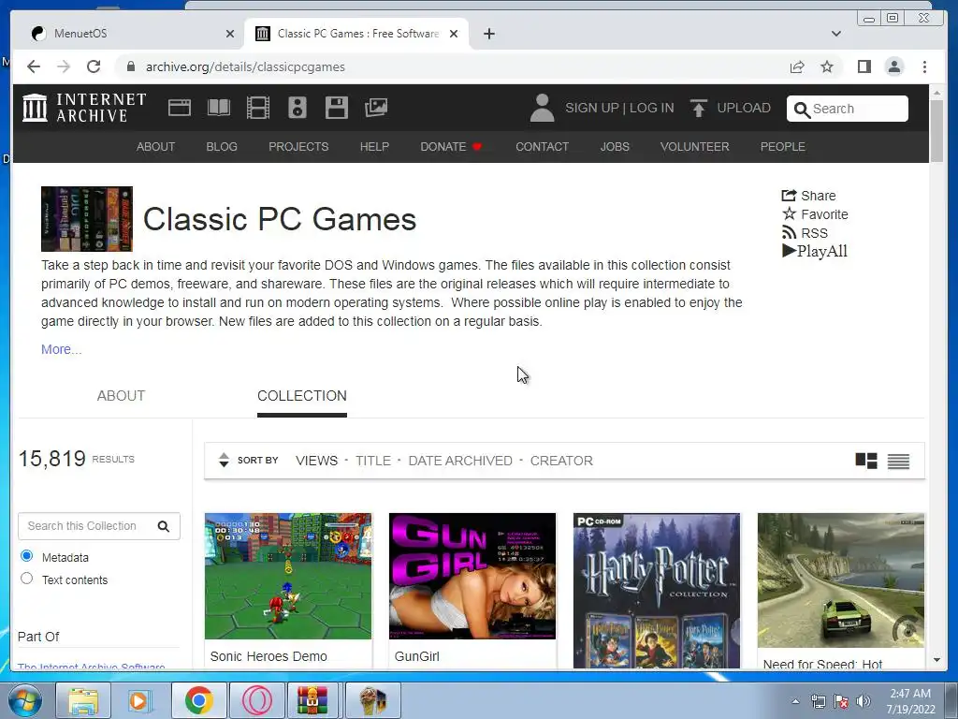Screen dimensions: 958x719
Task: Switch to list view layout icon
Action: tap(898, 461)
